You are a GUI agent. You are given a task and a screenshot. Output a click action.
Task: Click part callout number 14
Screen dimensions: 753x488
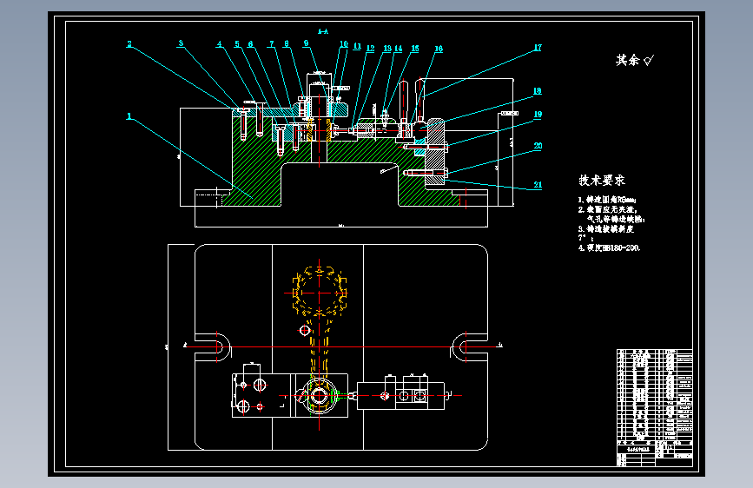pyautogui.click(x=398, y=48)
